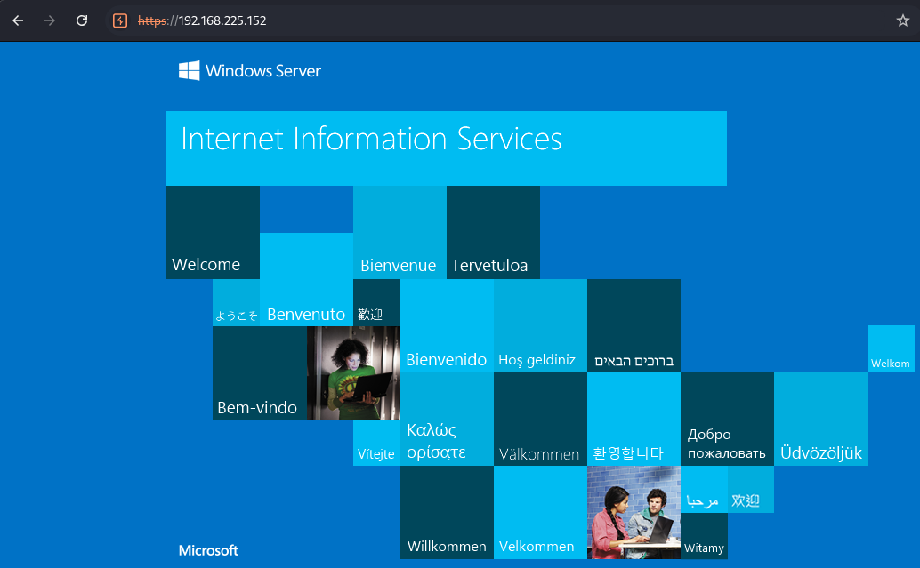Click the Benvenuto tile
Screen dimensions: 920x568
(x=306, y=279)
